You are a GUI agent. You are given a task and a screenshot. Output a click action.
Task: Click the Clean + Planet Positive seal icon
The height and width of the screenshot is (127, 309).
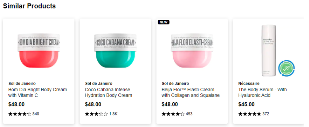[x=286, y=69]
